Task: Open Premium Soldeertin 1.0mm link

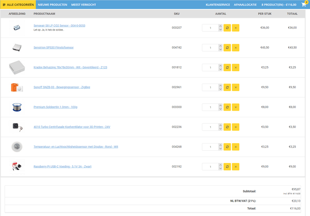Action: [55, 107]
